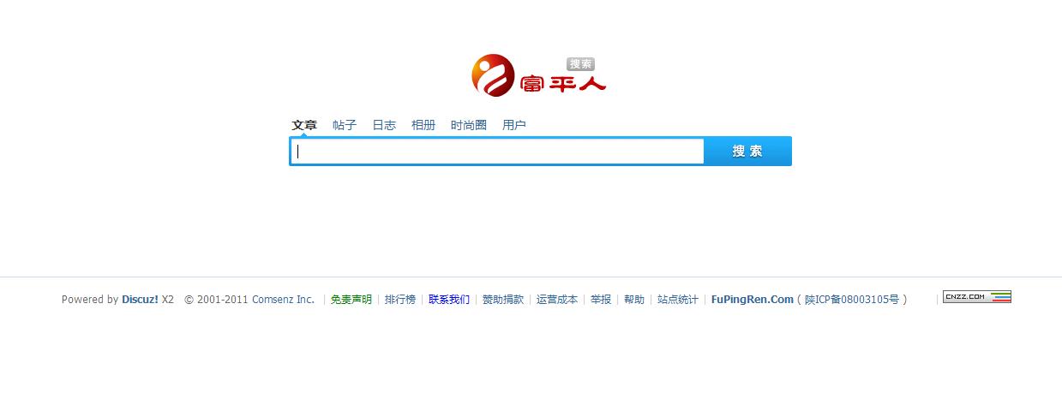Click the blue 搜索 button
Viewport: 1062px width, 399px height.
747,152
